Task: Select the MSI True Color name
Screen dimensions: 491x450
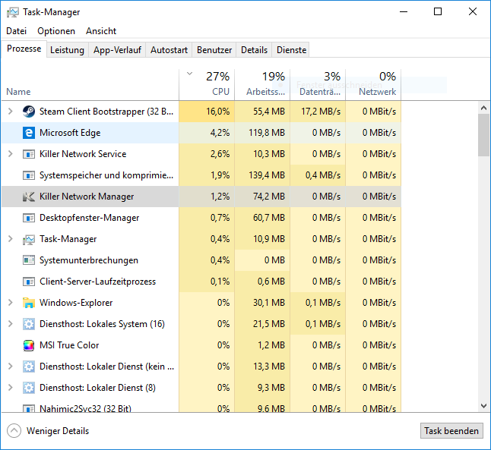Action: [69, 345]
